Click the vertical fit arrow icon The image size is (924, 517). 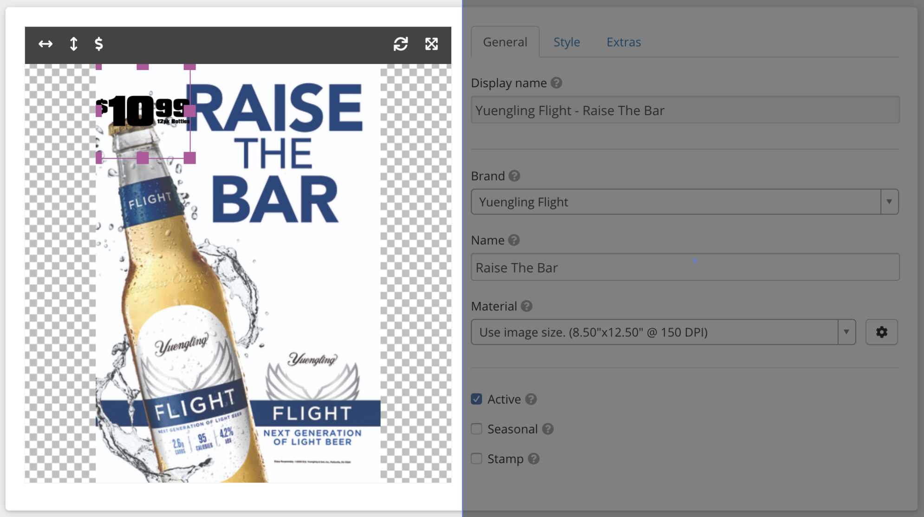[x=73, y=44]
